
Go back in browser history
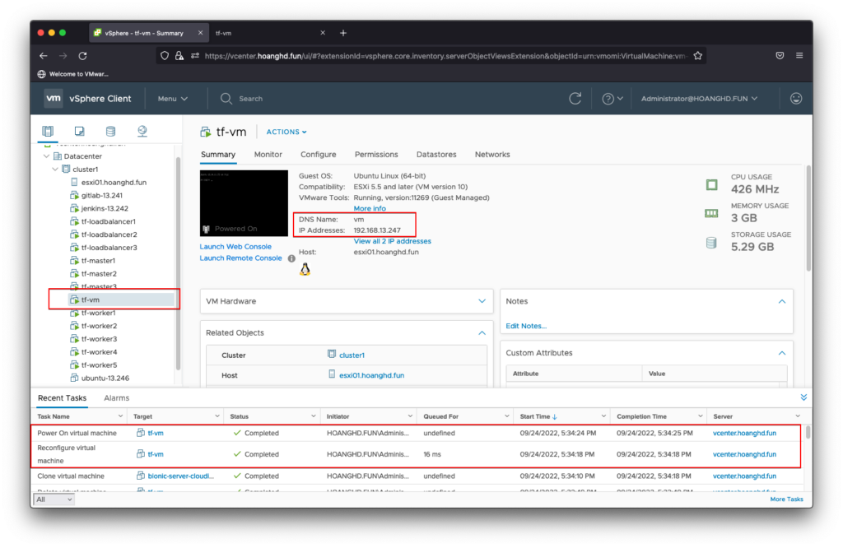[44, 56]
